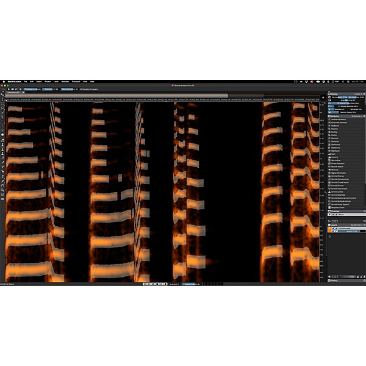366x366 pixels.
Task: Open the Modules menu in menu bar
Action: (65, 82)
